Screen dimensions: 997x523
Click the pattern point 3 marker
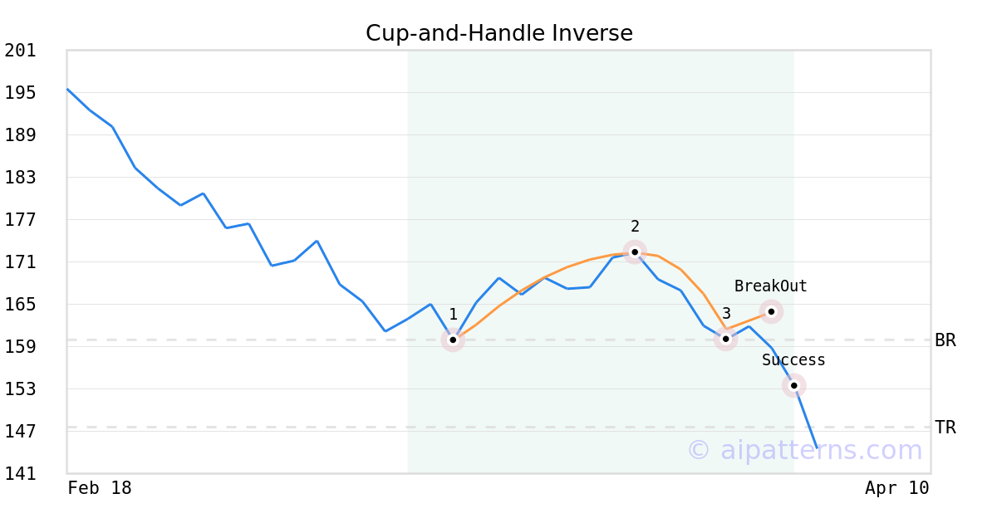[725, 339]
